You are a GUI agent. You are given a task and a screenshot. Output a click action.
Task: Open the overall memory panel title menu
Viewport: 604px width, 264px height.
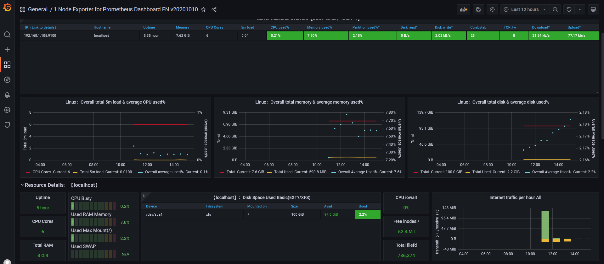coord(309,102)
